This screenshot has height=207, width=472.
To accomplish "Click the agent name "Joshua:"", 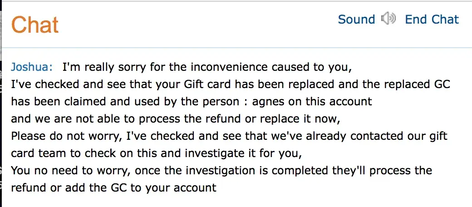I will 32,67.
